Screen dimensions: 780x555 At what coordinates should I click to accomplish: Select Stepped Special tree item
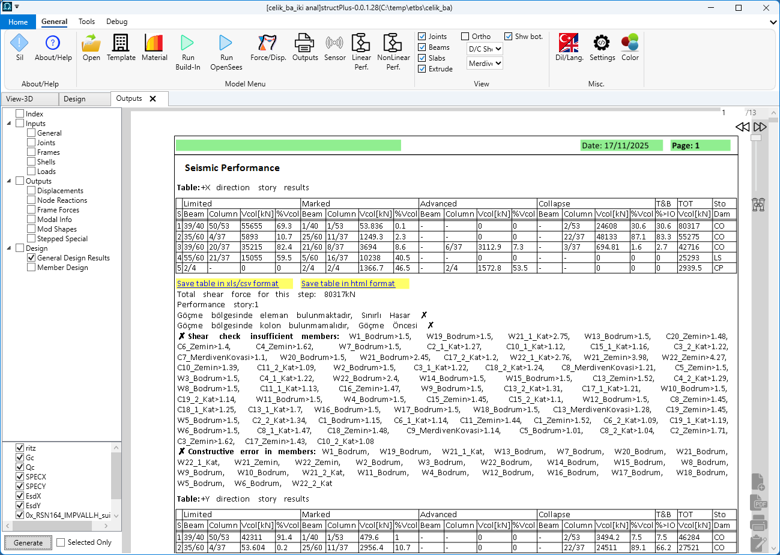62,239
